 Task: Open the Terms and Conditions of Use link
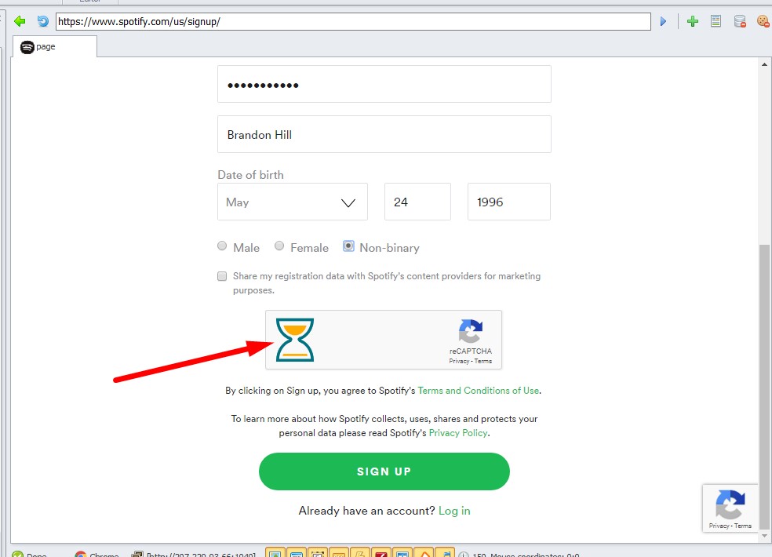coord(478,391)
